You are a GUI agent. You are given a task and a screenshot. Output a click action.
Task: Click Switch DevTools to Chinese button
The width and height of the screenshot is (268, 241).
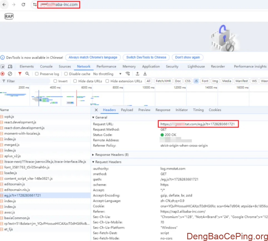point(146,57)
